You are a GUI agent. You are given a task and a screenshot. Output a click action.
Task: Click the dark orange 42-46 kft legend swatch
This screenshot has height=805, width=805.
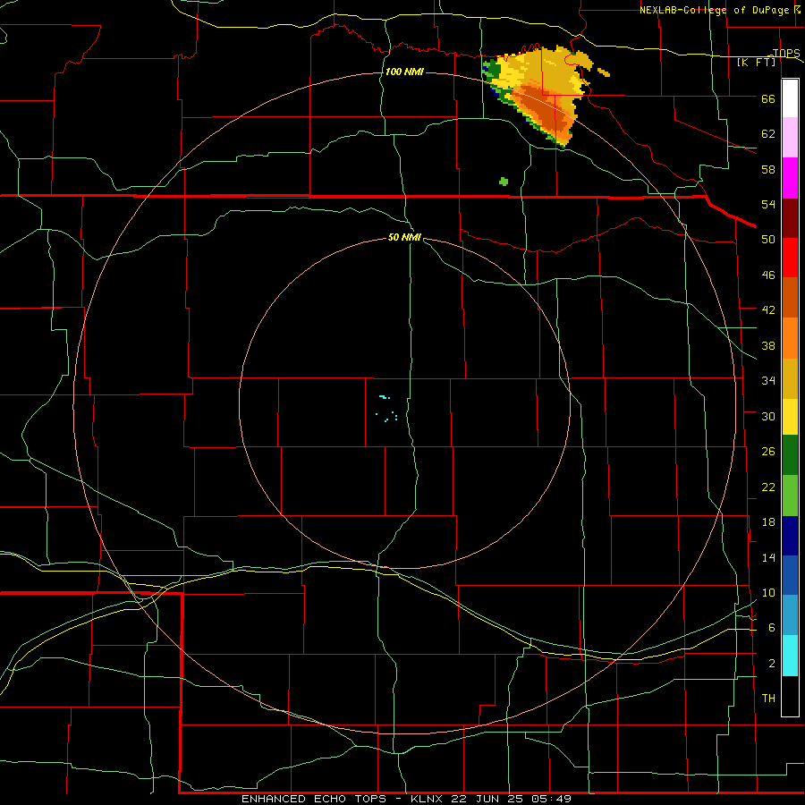[790, 297]
